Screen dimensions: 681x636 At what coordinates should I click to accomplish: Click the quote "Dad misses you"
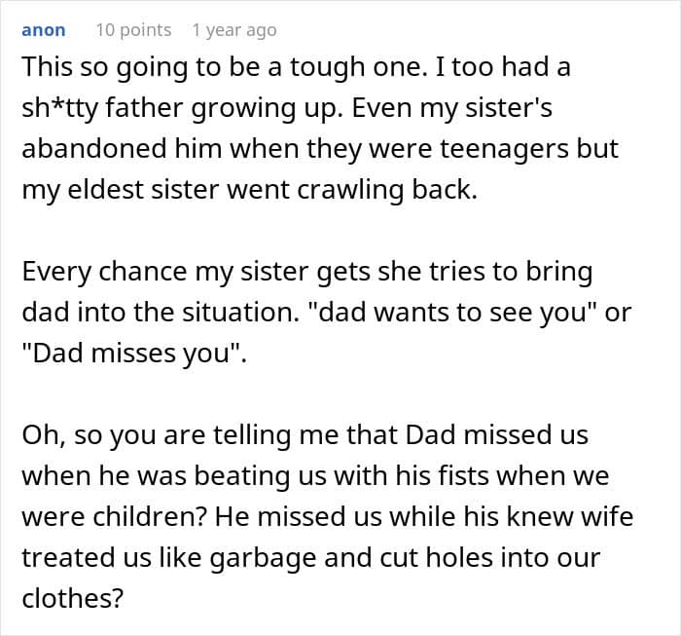pyautogui.click(x=133, y=353)
